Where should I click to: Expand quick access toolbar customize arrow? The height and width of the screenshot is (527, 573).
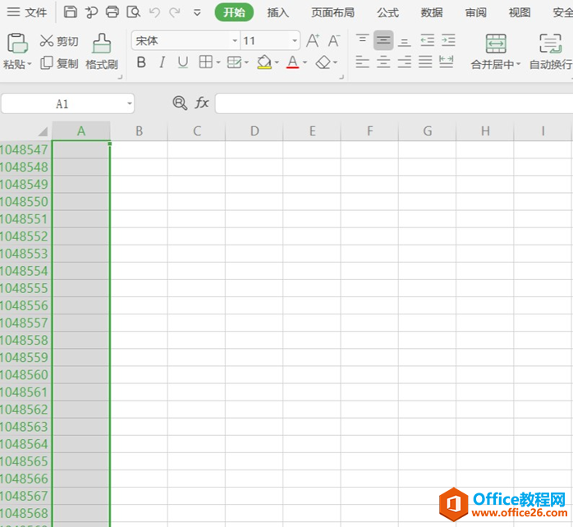pos(197,13)
